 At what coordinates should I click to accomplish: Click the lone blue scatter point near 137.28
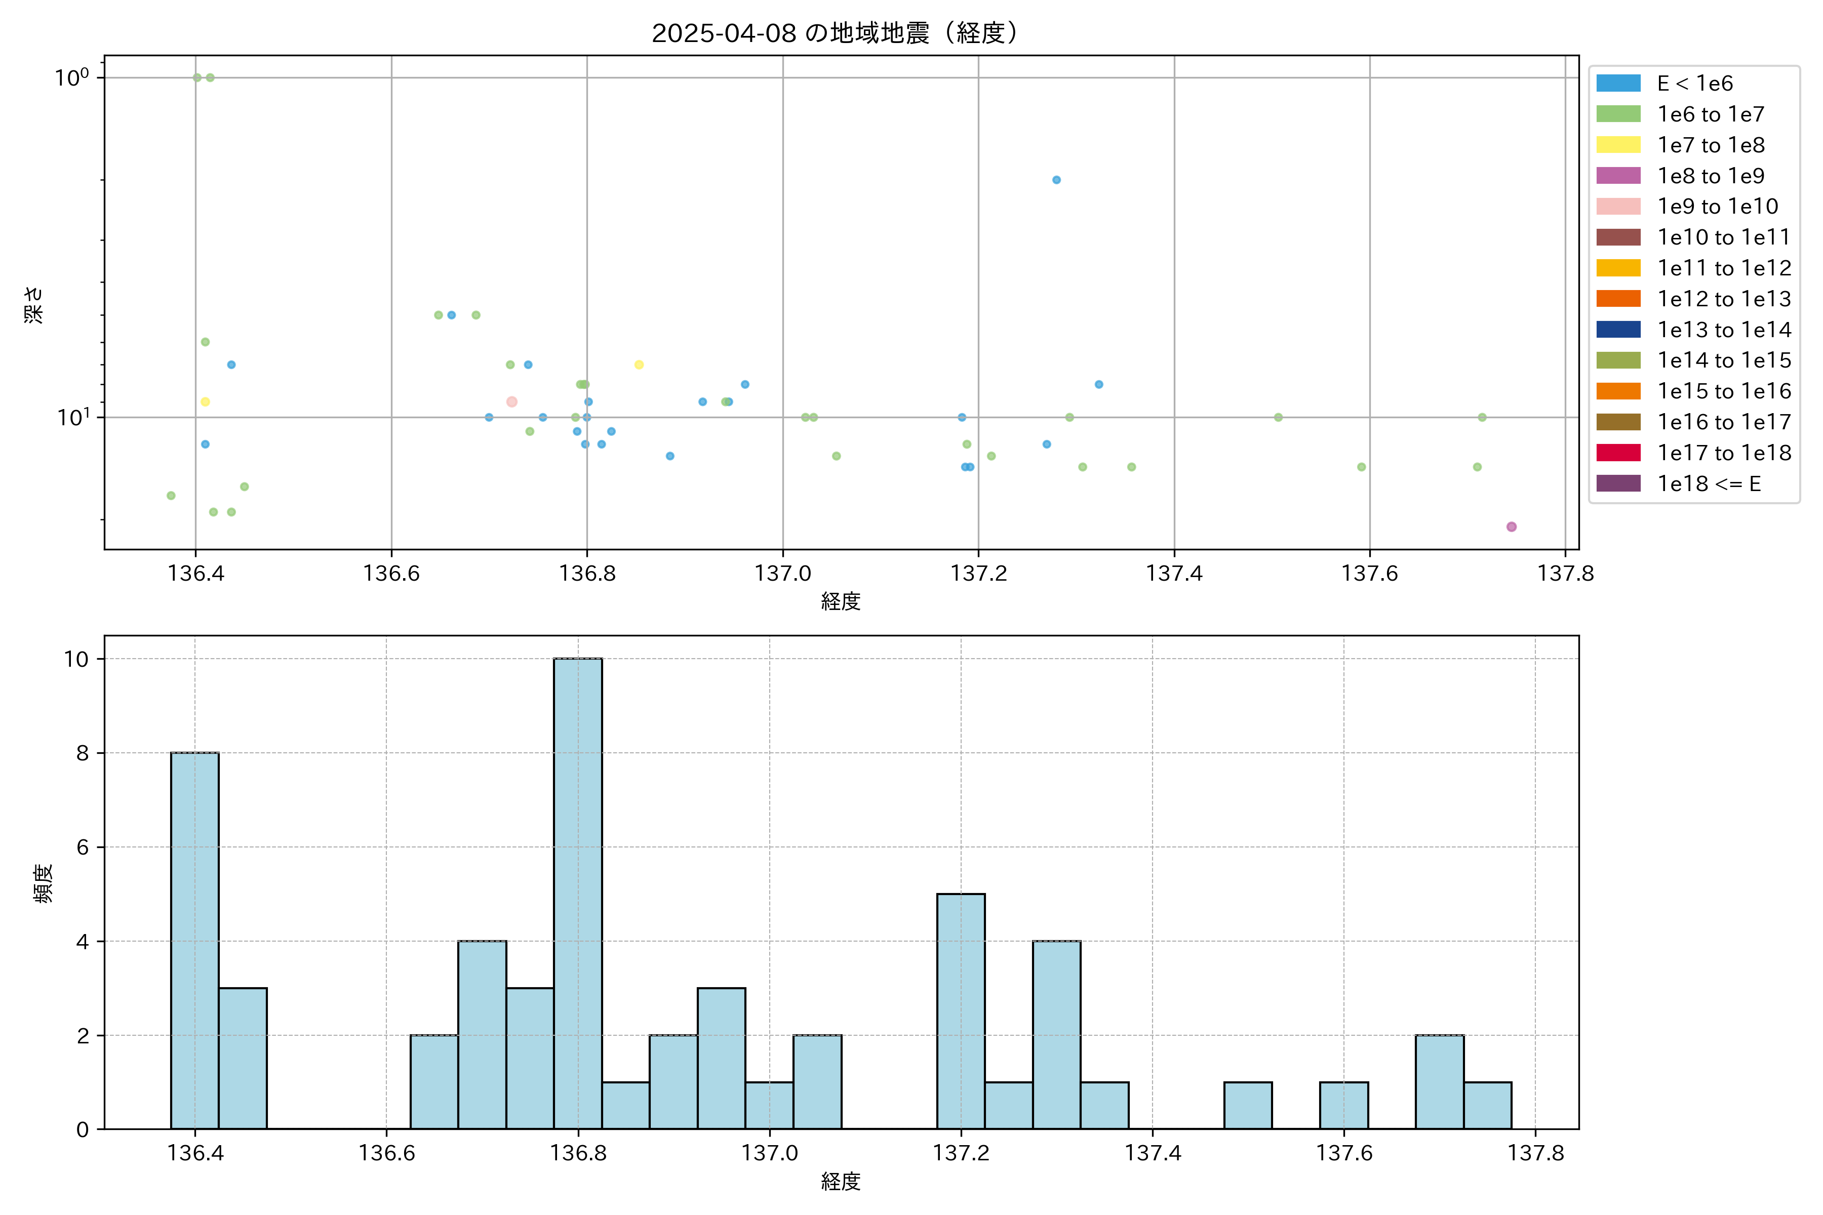click(x=1056, y=180)
